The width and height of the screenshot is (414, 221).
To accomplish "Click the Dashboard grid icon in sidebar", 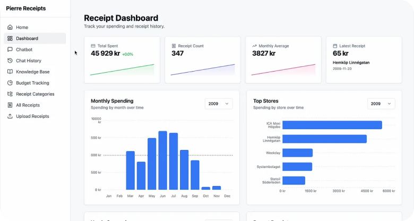I will click(10, 38).
